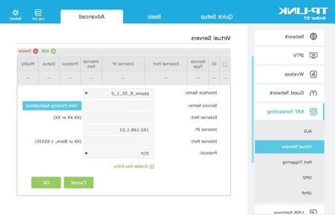Click the OK button
This screenshot has width=335, height=215.
(46, 183)
